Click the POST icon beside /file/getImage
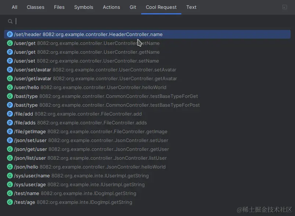 pyautogui.click(x=10, y=132)
